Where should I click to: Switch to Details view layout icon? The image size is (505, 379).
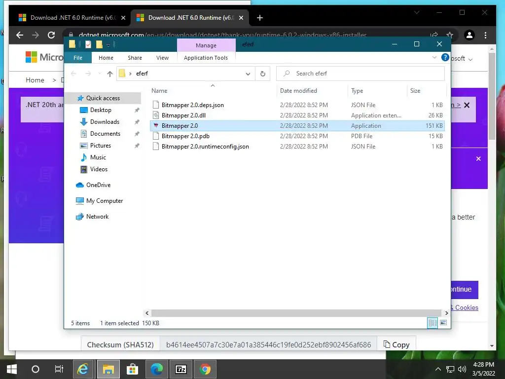[x=433, y=323]
